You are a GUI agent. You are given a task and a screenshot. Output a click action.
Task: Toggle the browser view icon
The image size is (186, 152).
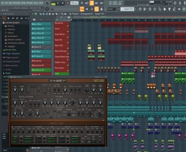(x=160, y=9)
